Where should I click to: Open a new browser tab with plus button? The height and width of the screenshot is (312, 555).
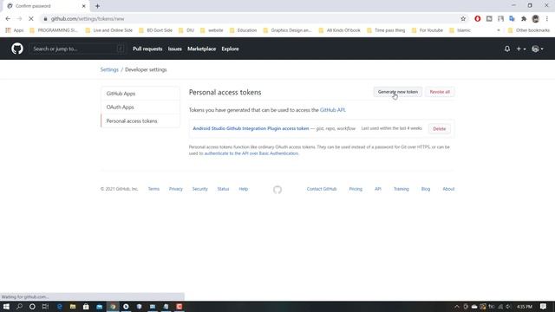click(x=97, y=6)
